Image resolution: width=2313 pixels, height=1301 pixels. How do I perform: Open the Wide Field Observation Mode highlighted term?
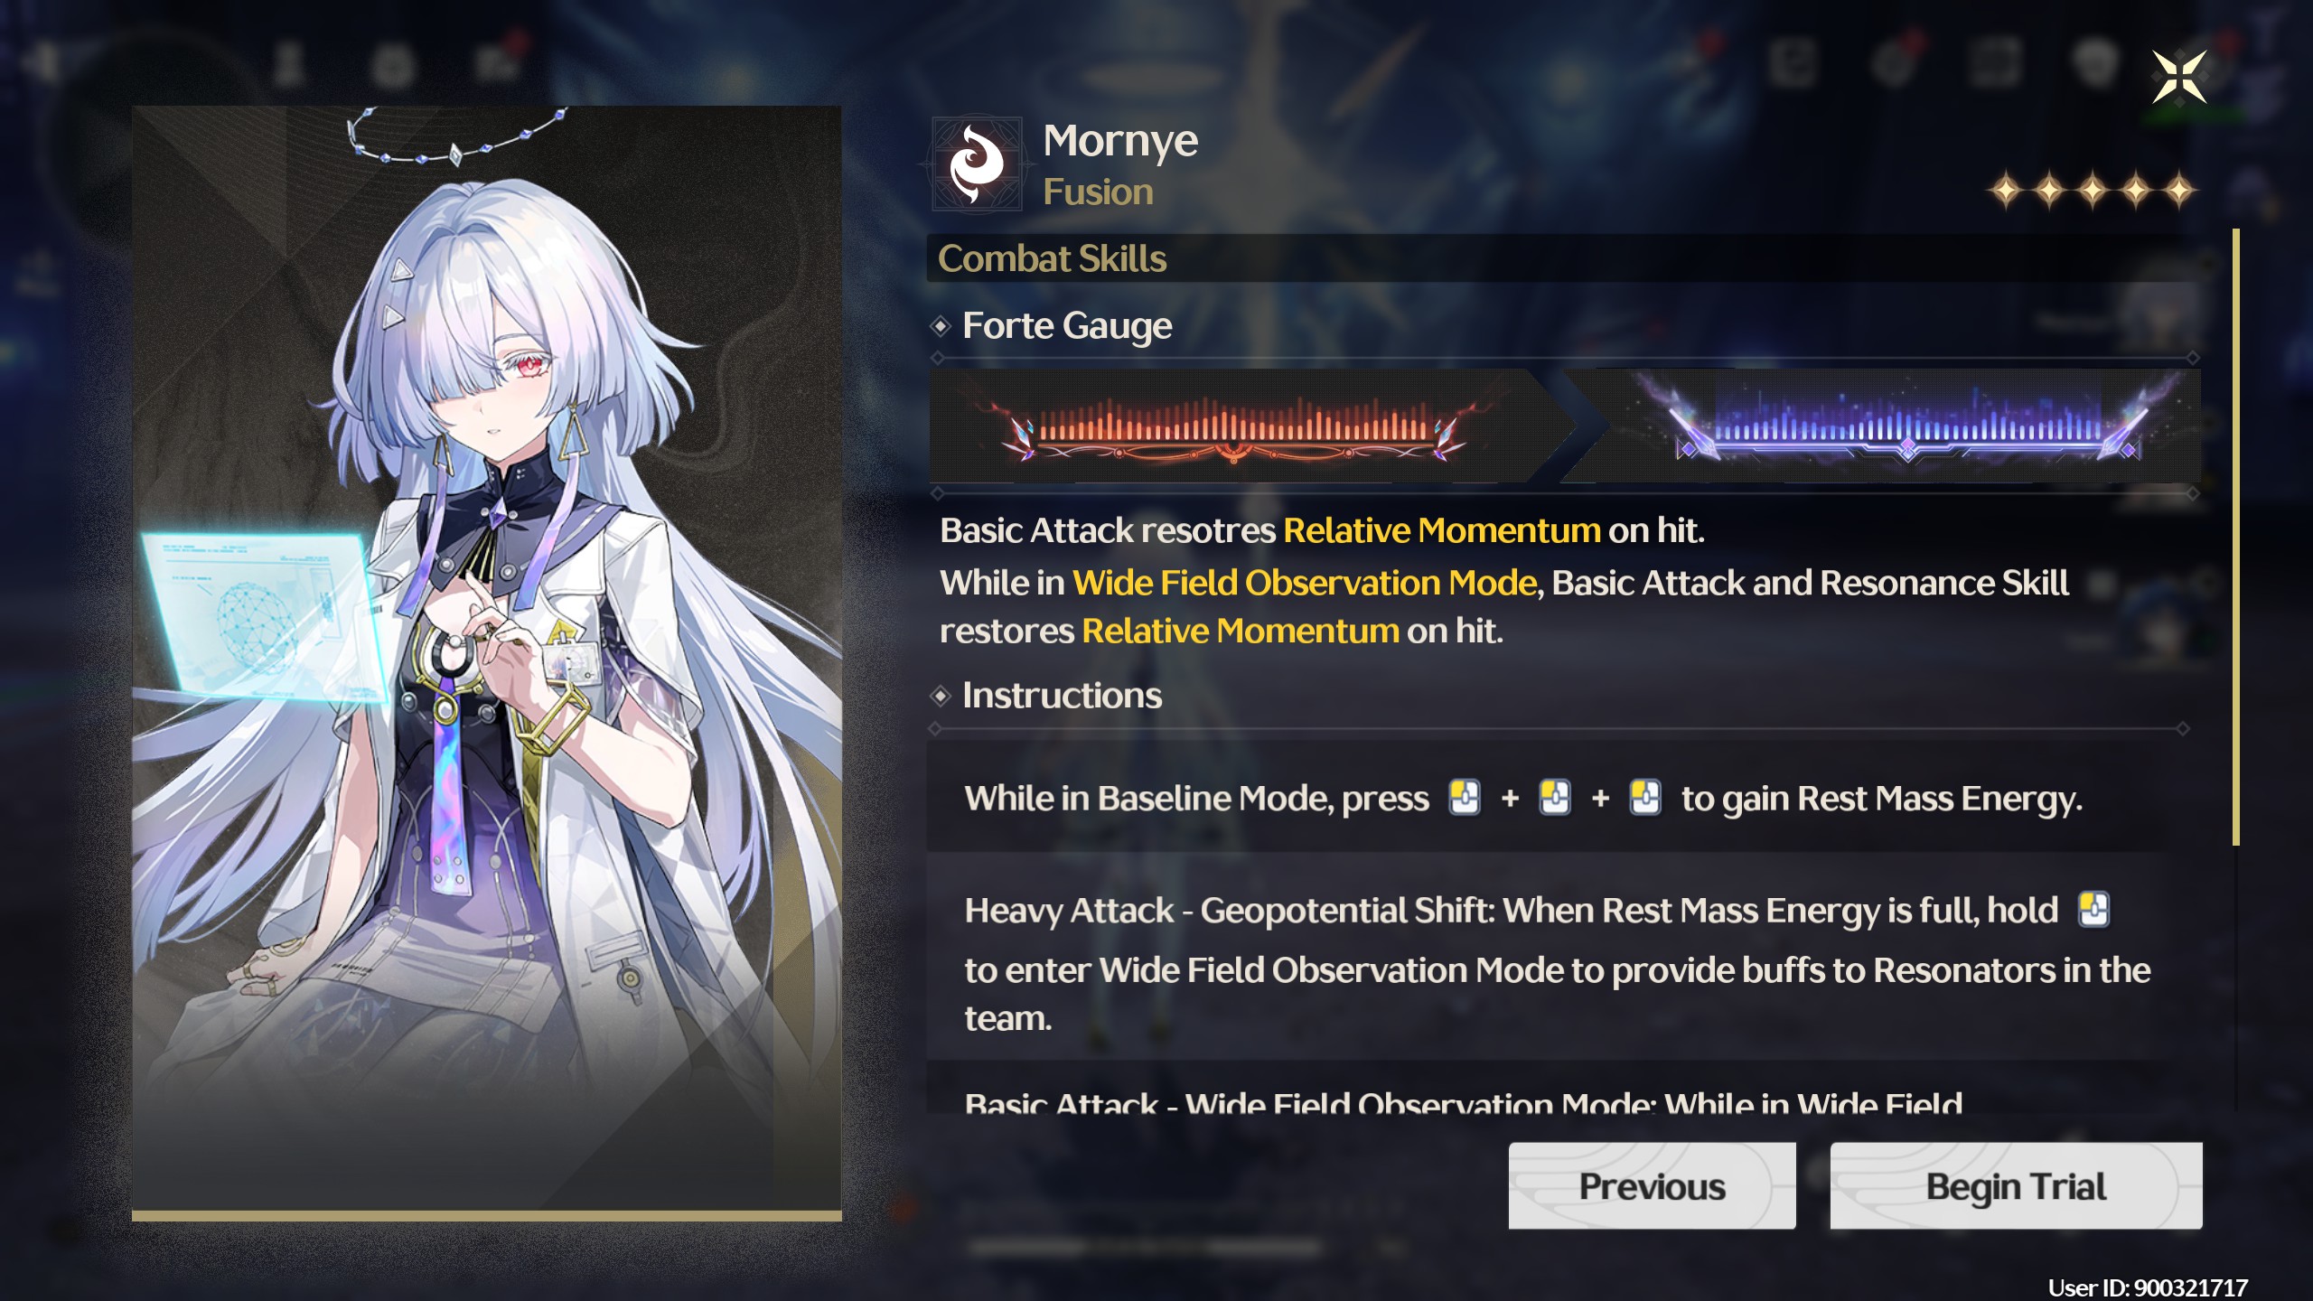pyautogui.click(x=1305, y=584)
